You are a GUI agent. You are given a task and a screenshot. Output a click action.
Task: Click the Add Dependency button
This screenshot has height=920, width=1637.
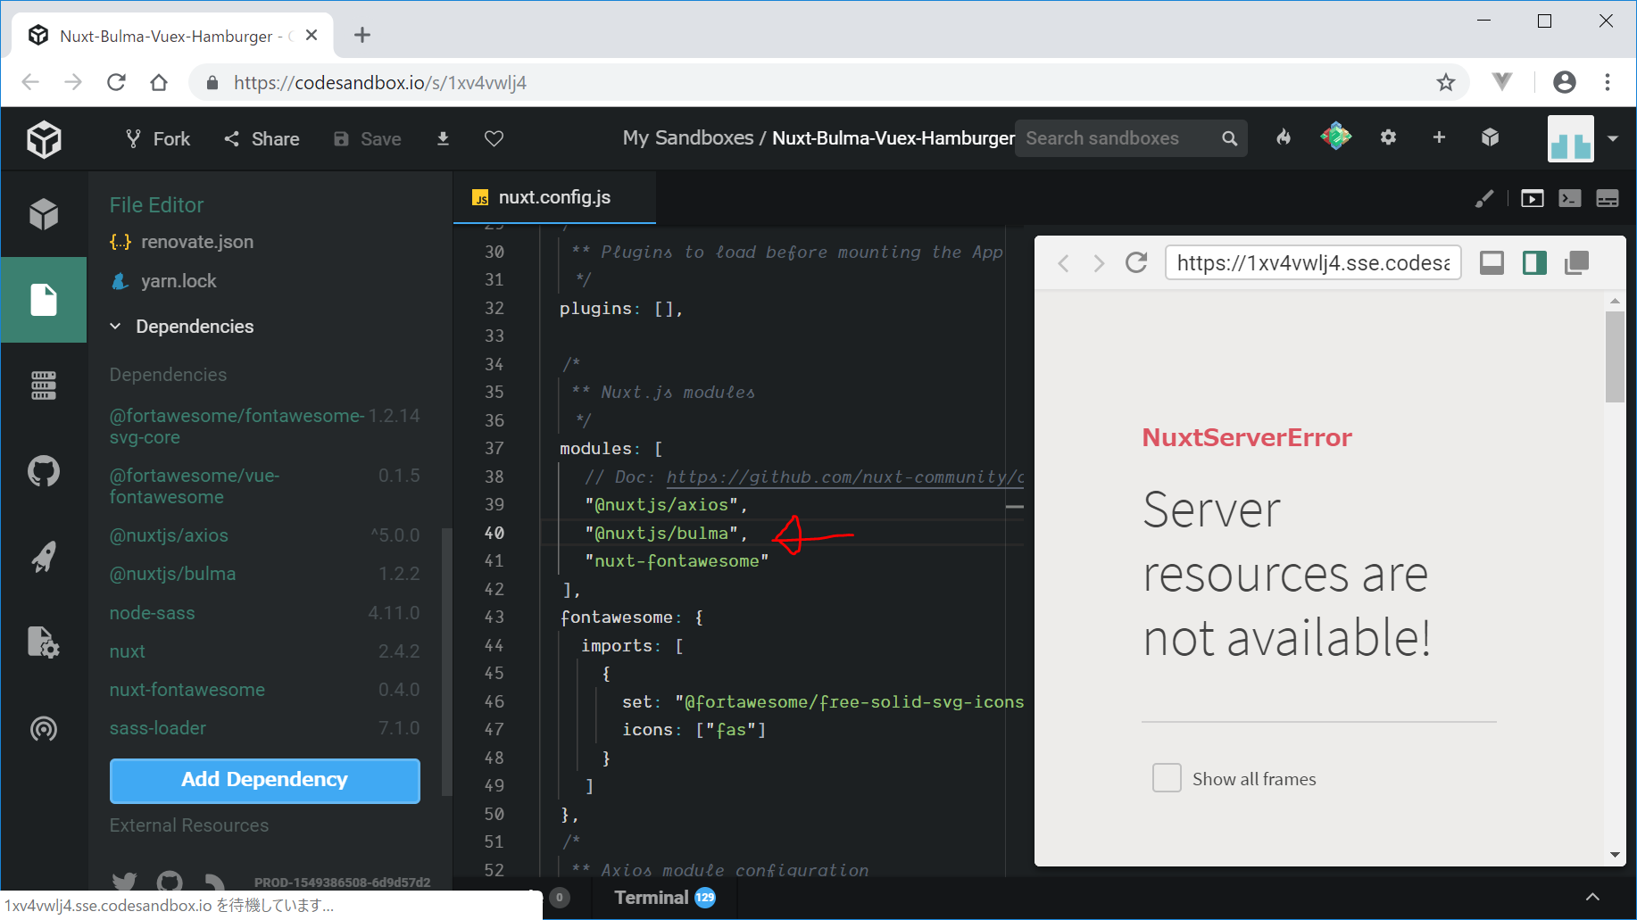[x=264, y=780]
